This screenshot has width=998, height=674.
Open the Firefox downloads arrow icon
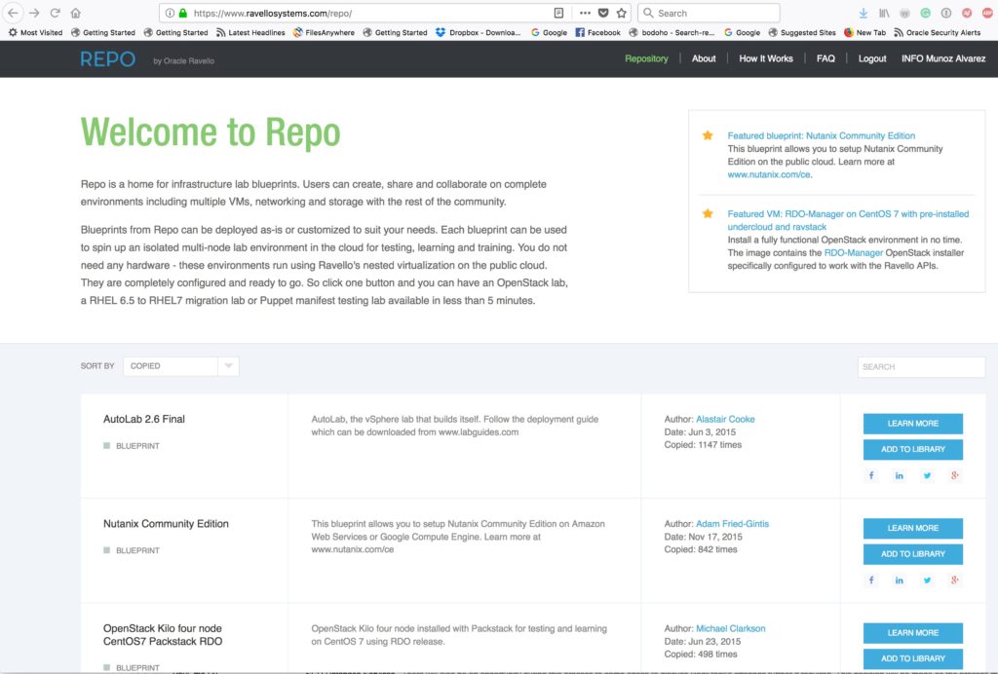click(863, 13)
